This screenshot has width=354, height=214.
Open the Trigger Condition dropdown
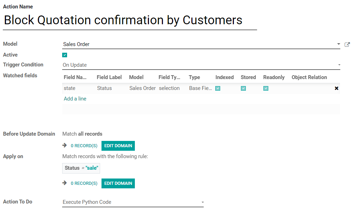tap(339, 65)
